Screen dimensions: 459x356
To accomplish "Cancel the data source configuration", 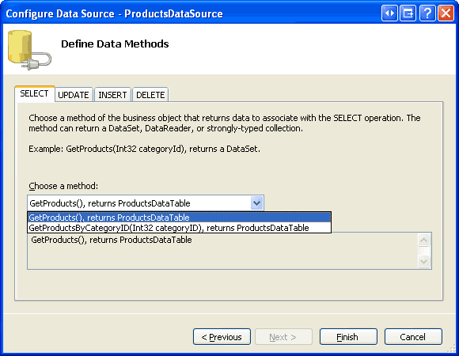I will click(413, 337).
